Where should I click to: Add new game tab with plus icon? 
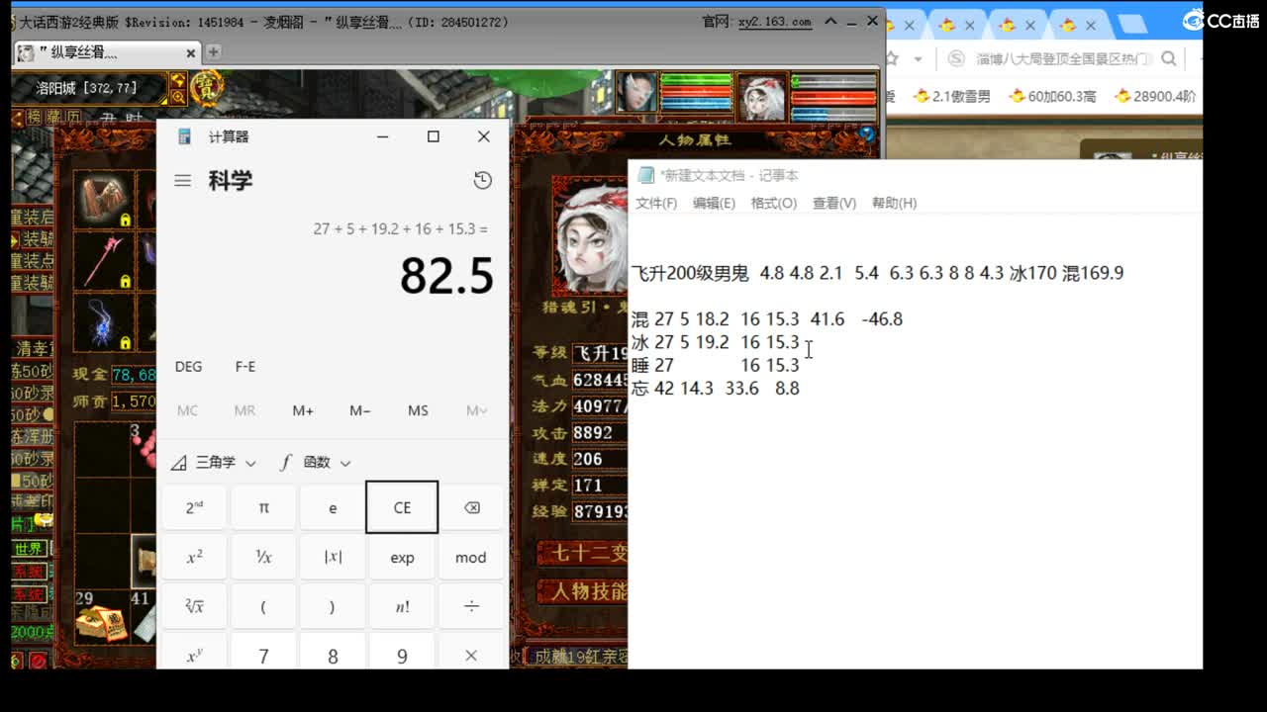tap(213, 51)
